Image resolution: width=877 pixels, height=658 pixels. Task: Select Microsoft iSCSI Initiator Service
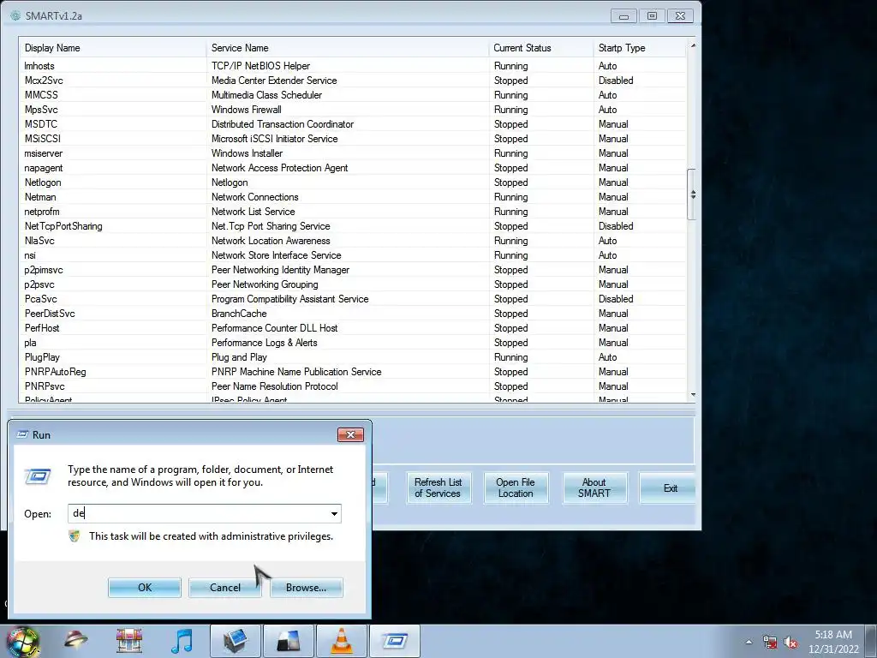pos(274,139)
